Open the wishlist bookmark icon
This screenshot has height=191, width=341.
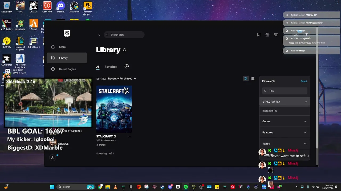(259, 35)
